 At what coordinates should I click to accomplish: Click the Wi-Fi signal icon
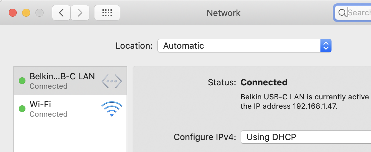pos(112,109)
